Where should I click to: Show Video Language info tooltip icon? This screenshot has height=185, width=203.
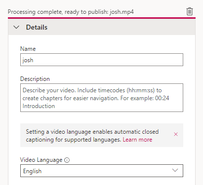pos(67,160)
